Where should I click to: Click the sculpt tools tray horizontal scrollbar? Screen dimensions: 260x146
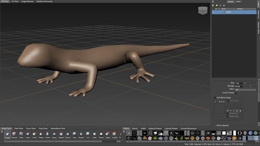(54, 142)
